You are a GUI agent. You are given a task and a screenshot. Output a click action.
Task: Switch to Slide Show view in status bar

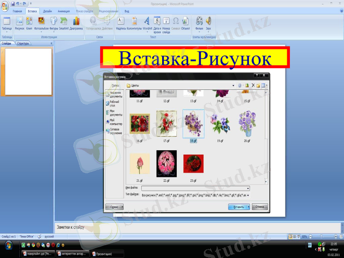tap(299, 236)
